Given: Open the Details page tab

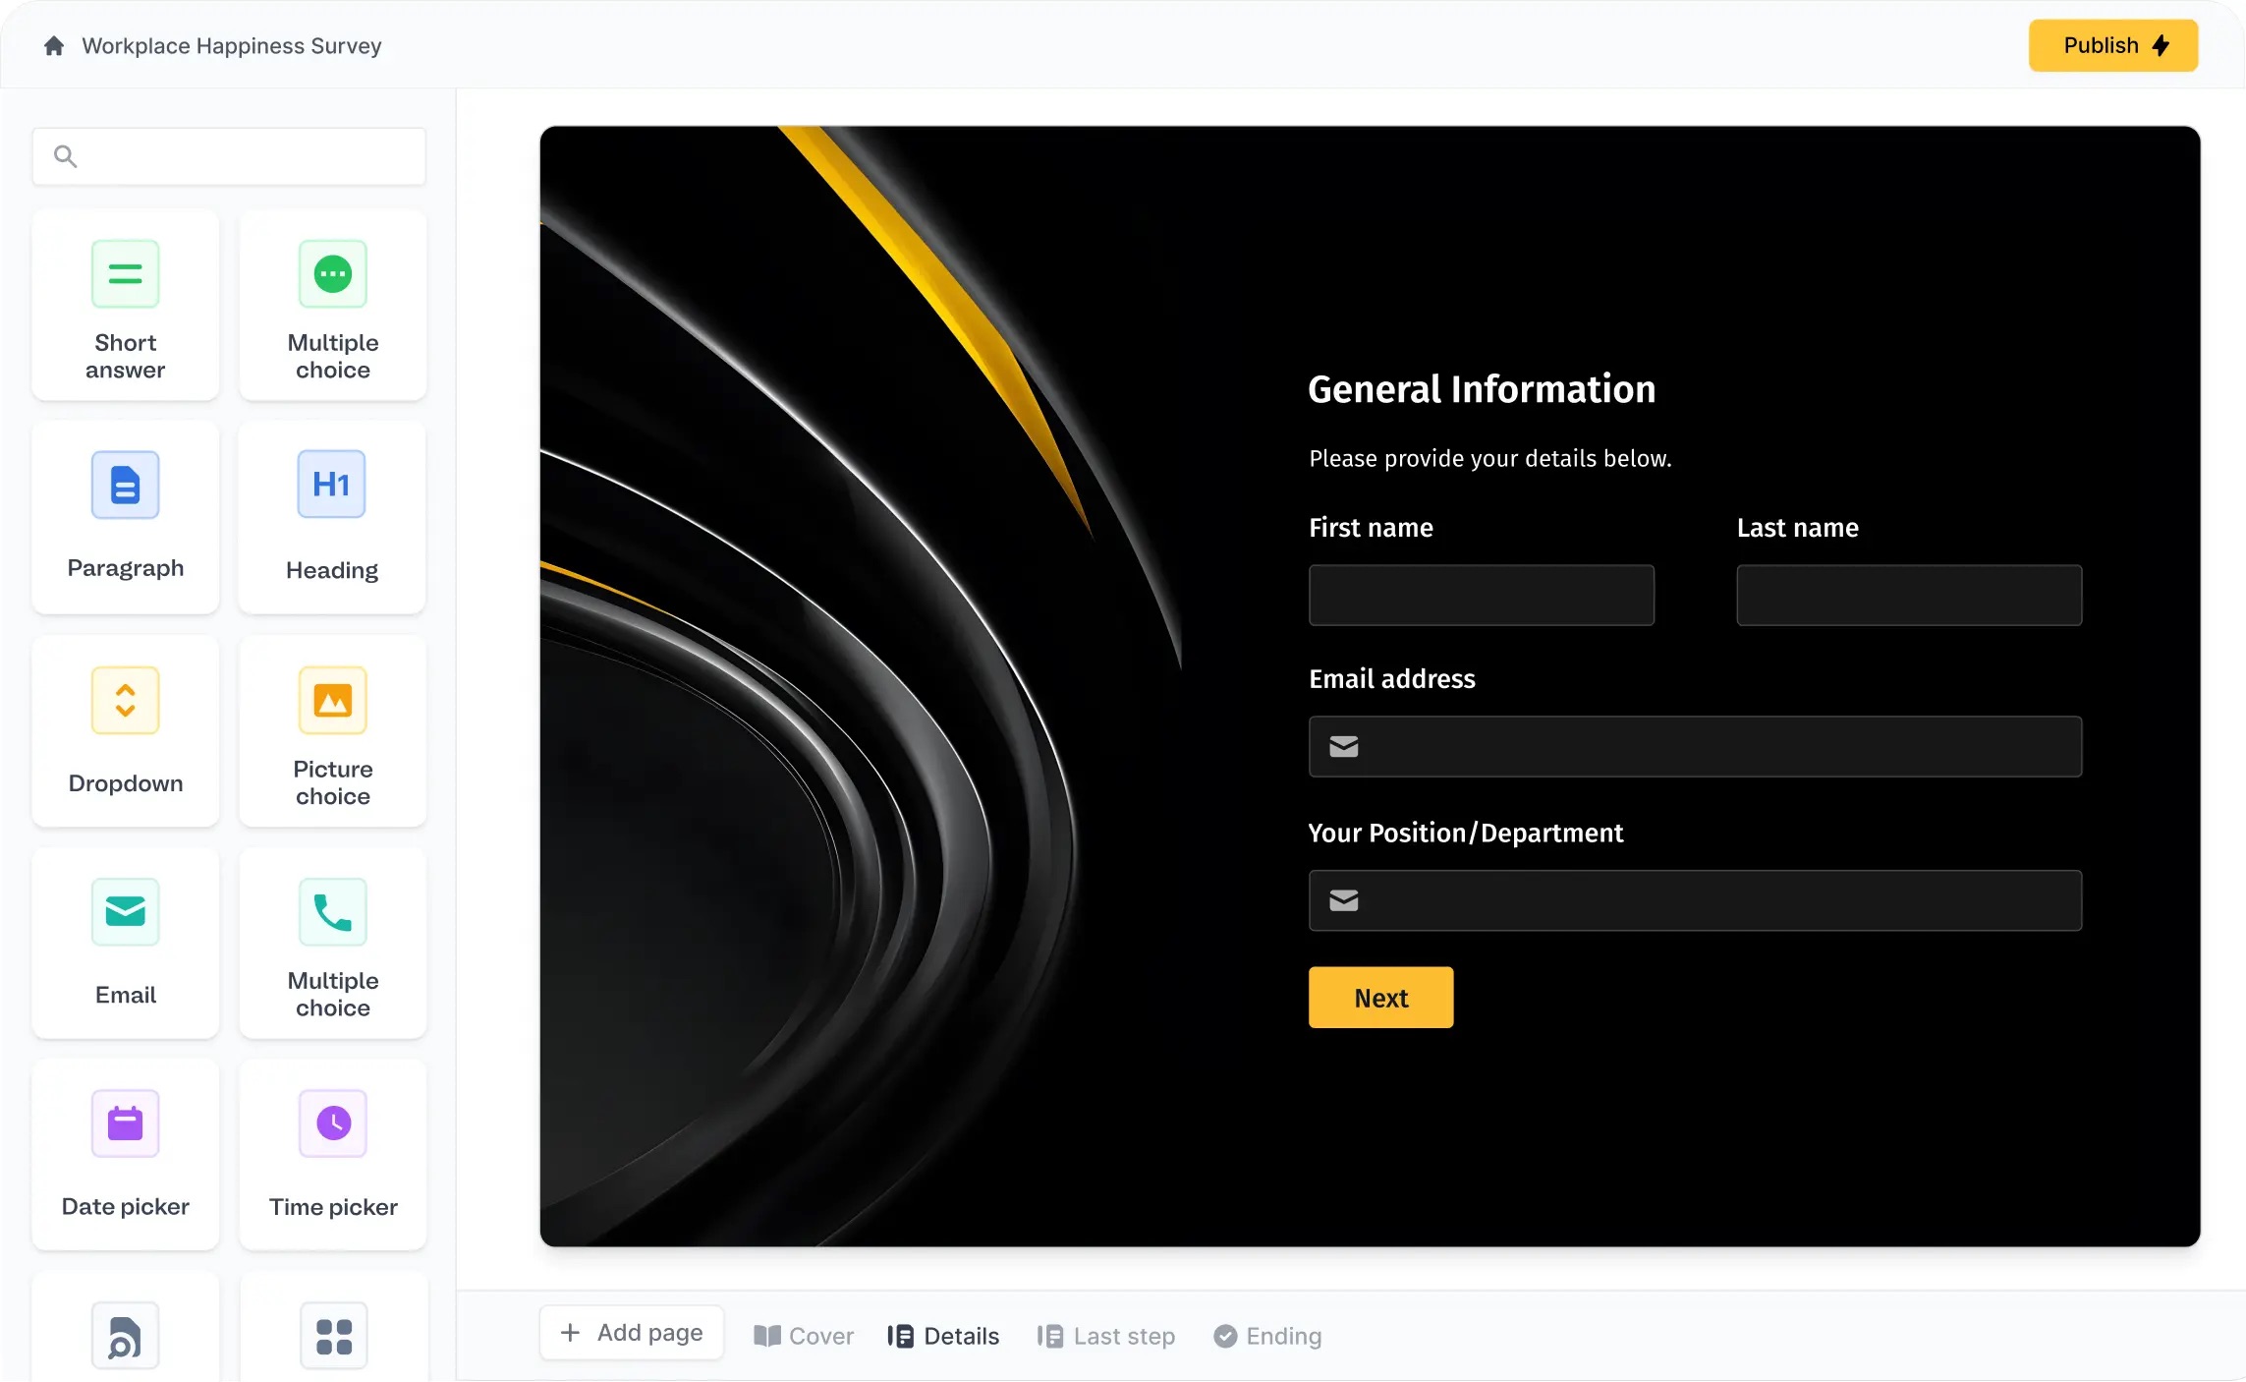Looking at the screenshot, I should coord(942,1335).
